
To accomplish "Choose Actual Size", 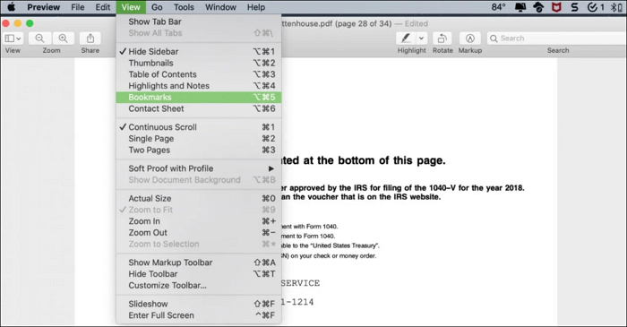I will coord(199,198).
